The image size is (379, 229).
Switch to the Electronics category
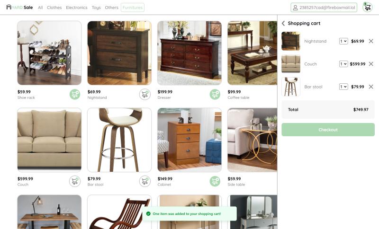77,8
